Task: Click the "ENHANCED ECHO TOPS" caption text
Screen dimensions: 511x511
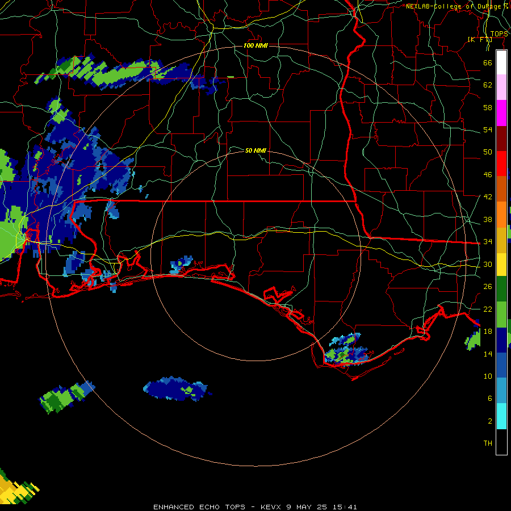Action: tap(199, 507)
